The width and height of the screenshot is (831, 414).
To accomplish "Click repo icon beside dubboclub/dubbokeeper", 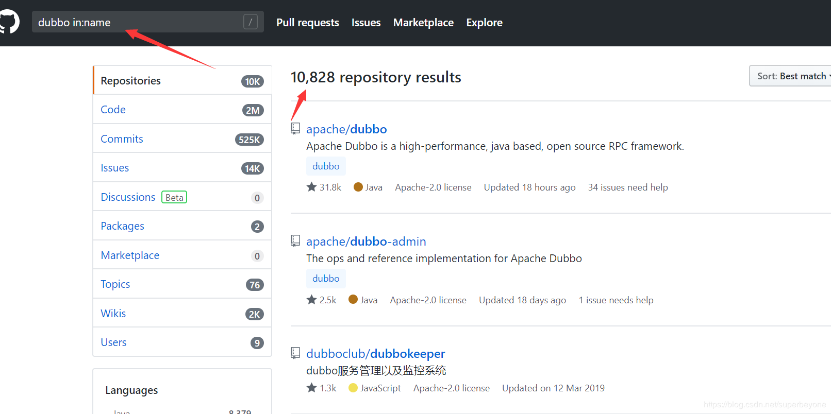I will (295, 353).
